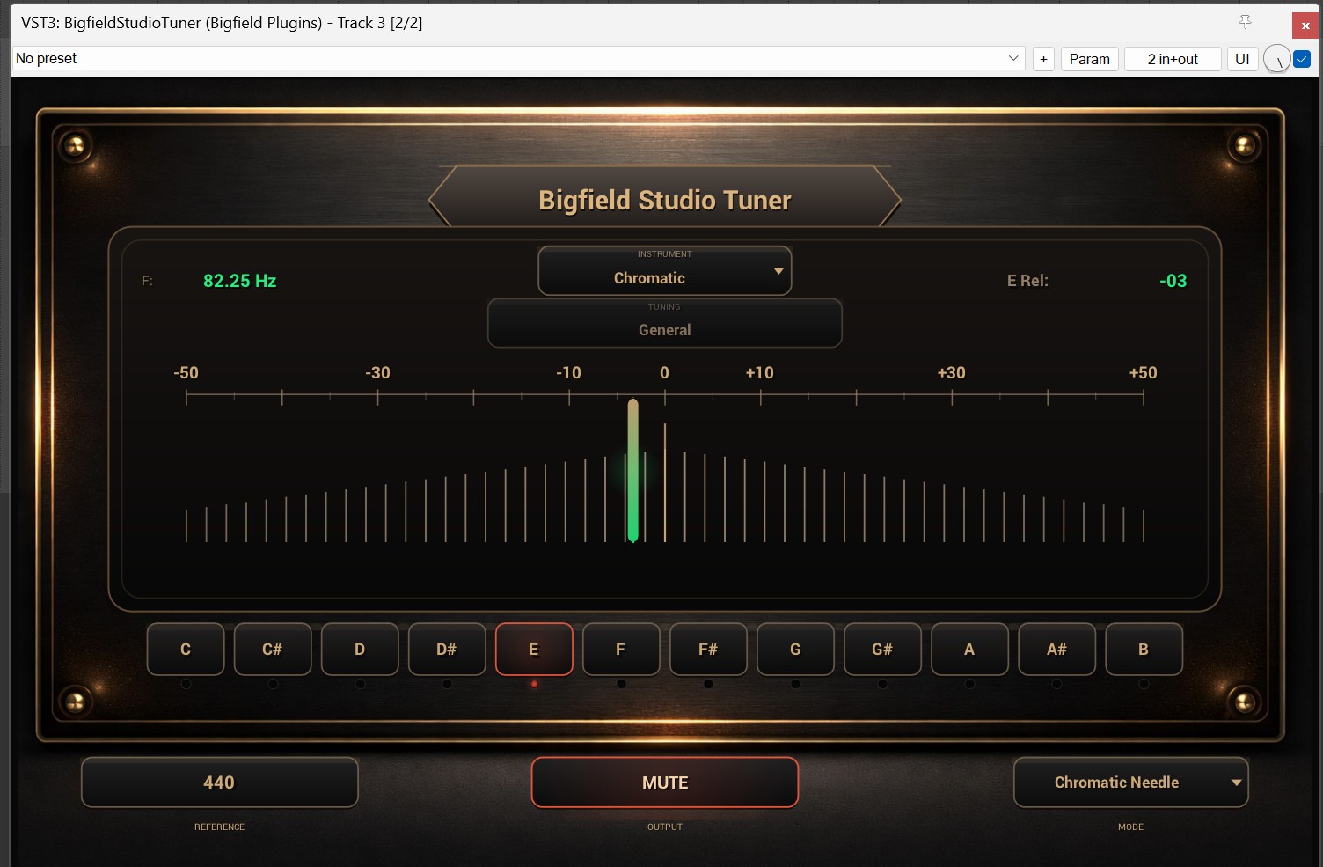Screen dimensions: 1323x867
Task: Click the +30 scale label
Action: pyautogui.click(x=951, y=372)
